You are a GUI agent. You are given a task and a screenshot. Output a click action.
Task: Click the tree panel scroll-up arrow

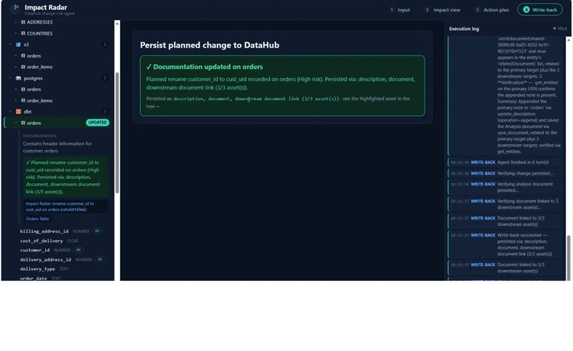click(117, 23)
